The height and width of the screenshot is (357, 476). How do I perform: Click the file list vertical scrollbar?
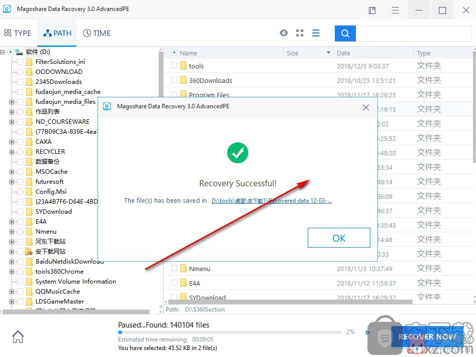click(x=474, y=106)
